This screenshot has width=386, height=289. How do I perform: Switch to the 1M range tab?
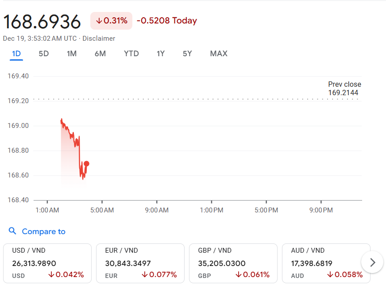coord(72,54)
